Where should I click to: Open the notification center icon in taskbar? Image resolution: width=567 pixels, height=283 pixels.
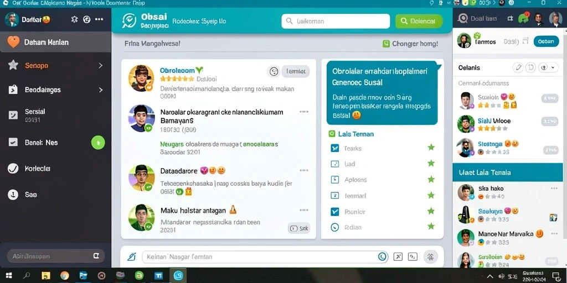pos(556,276)
